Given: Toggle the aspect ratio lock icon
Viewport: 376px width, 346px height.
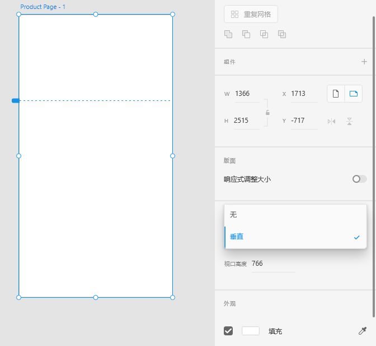Looking at the screenshot, I should click(267, 113).
